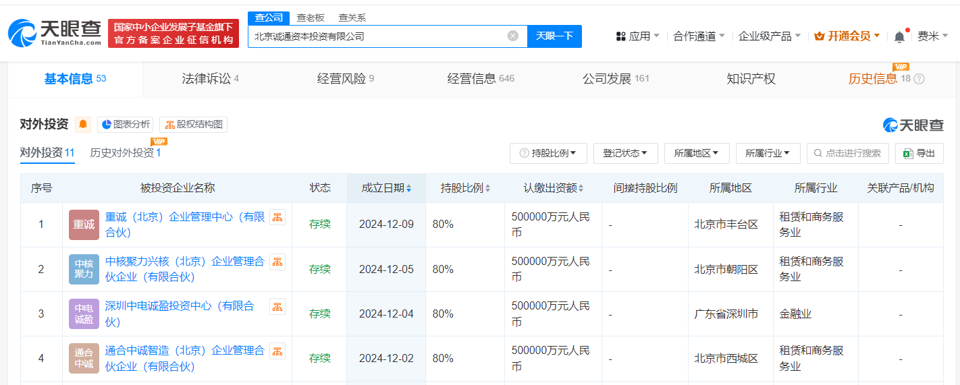The image size is (960, 385).
Task: Subscribe via orange bell beside 对外投资
Action: coord(83,124)
